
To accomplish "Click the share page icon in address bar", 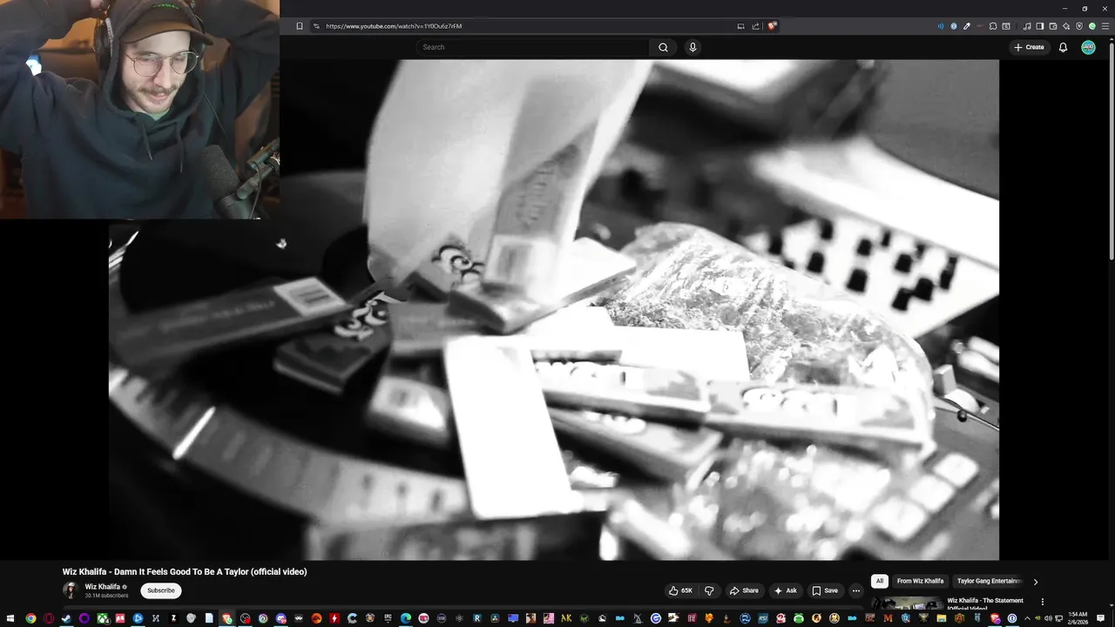I will point(755,26).
